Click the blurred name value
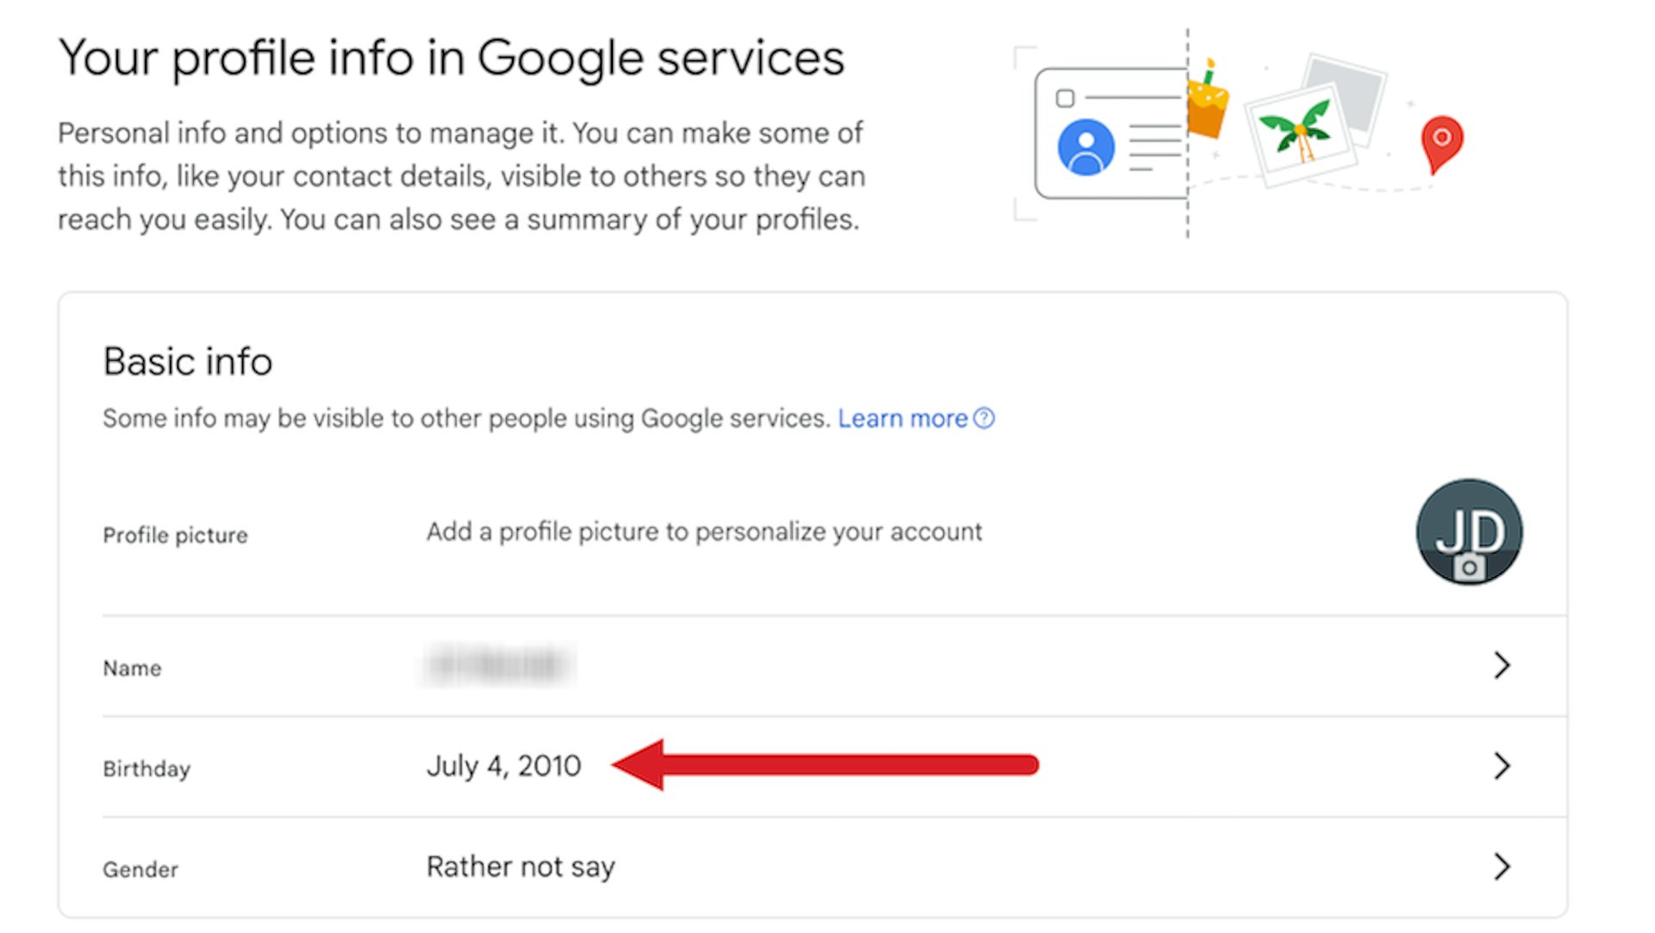The width and height of the screenshot is (1655, 933). [498, 665]
